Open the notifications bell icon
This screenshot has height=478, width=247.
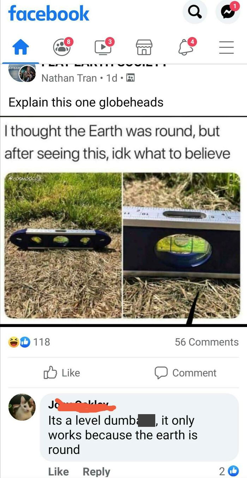click(186, 47)
